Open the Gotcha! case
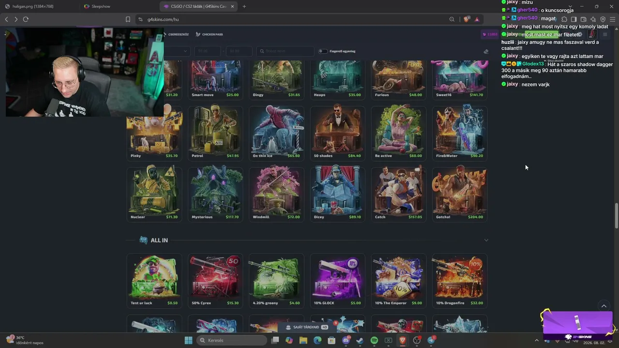 pyautogui.click(x=459, y=194)
